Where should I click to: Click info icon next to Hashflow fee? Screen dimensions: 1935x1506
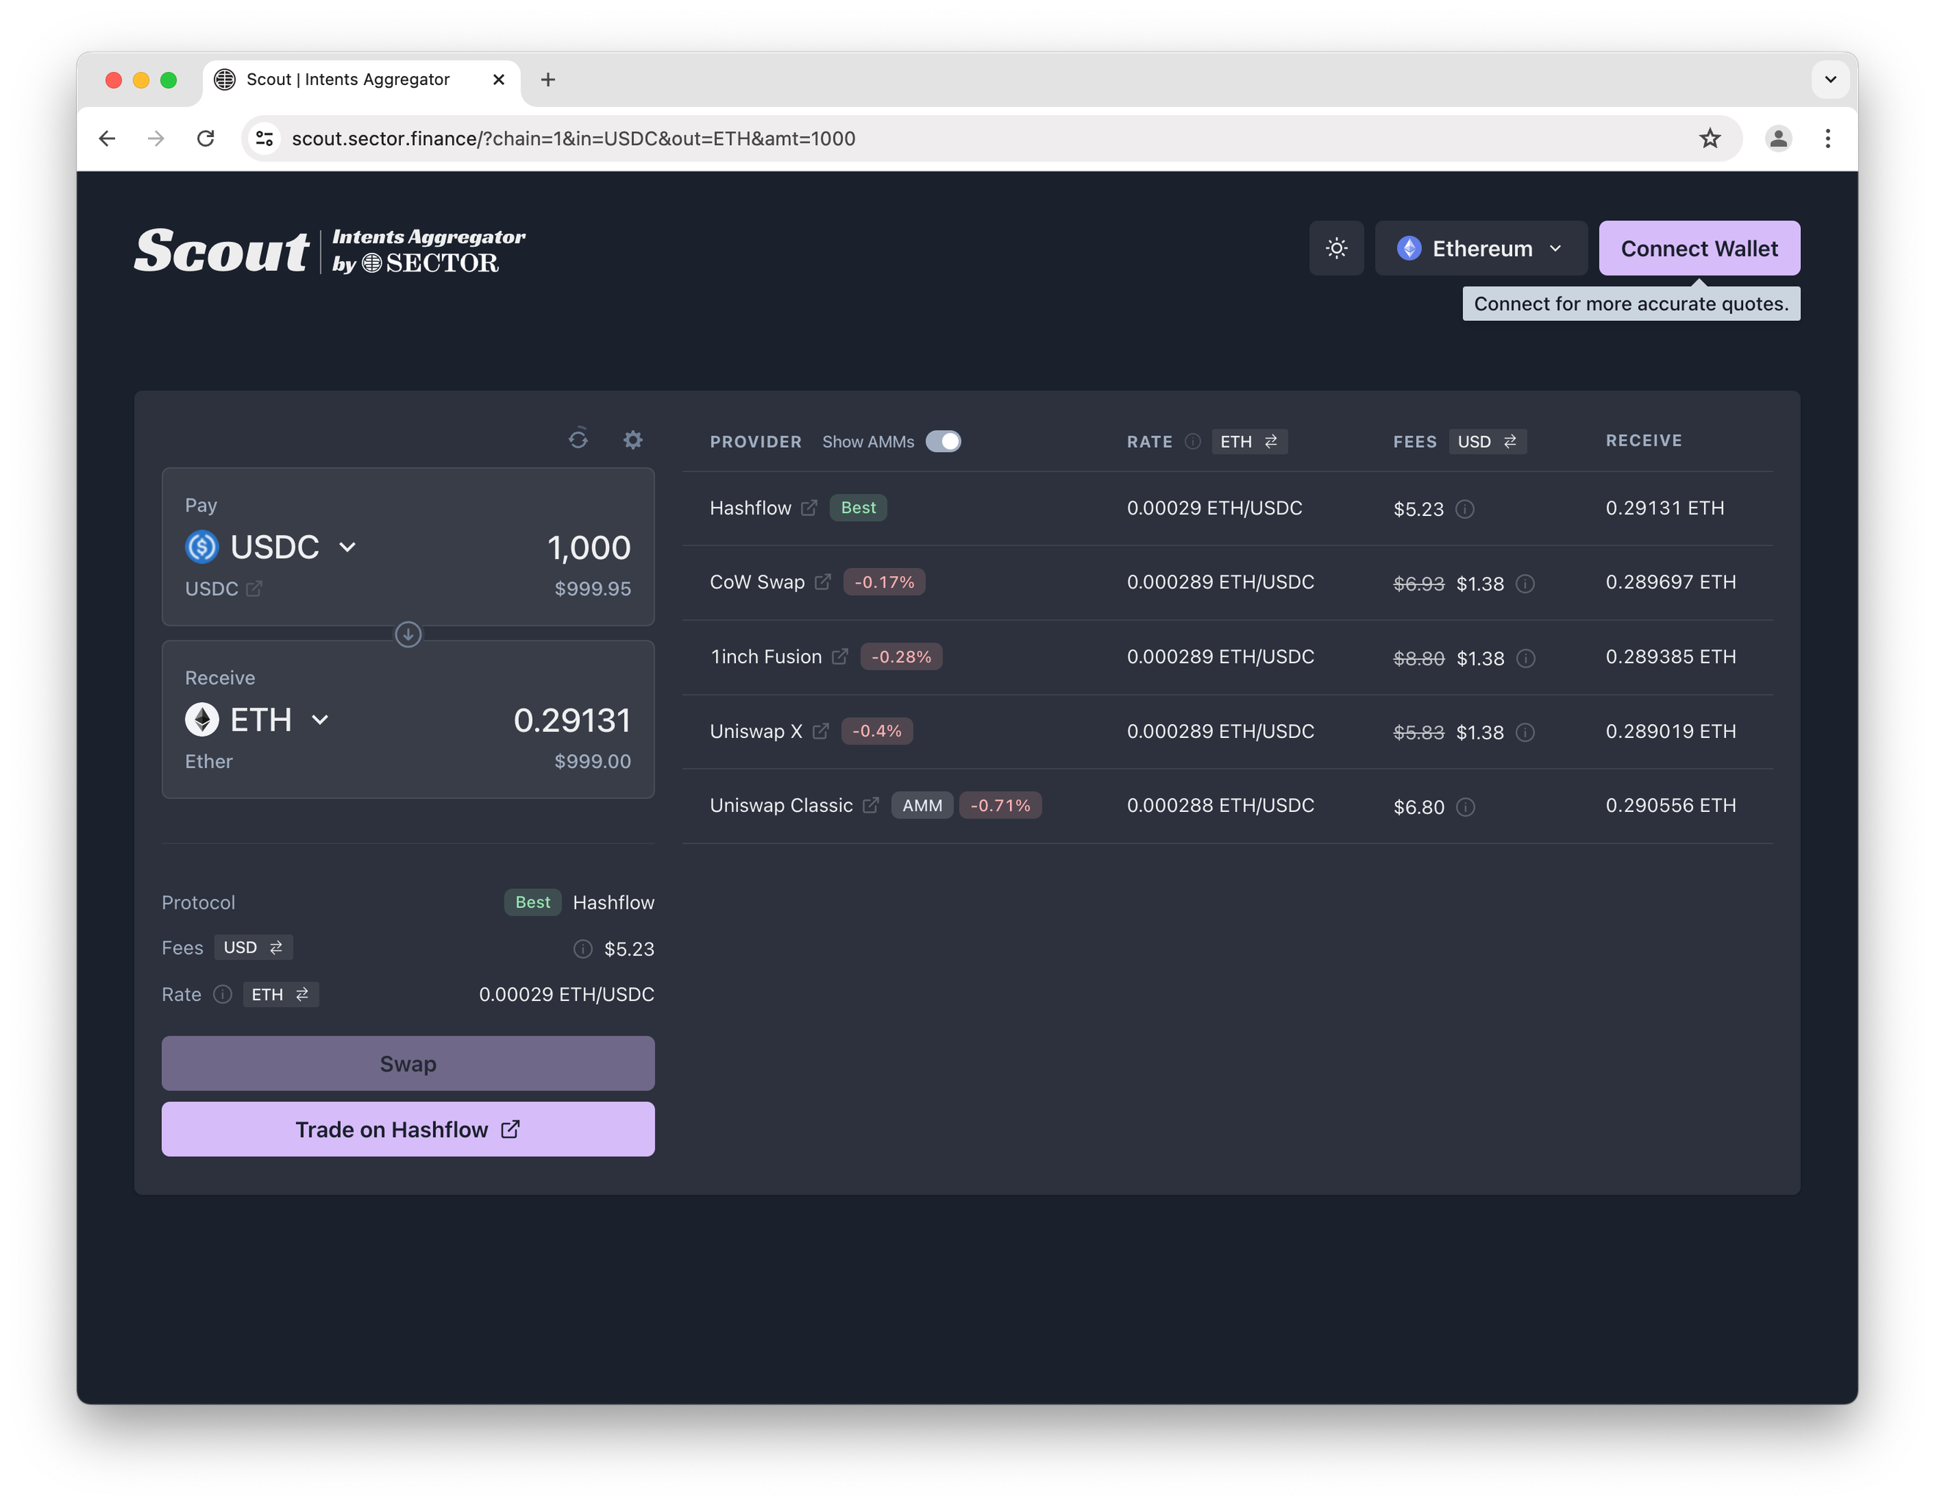(1465, 509)
